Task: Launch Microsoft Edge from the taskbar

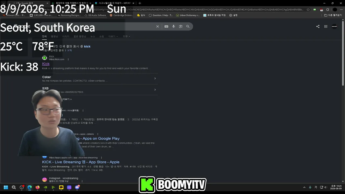Action: coord(30,187)
